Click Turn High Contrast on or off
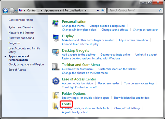Image resolution: width=165 pixels, height=119 pixels. pos(79,87)
